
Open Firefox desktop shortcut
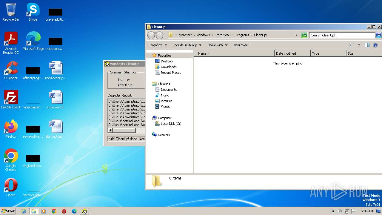coord(11,129)
